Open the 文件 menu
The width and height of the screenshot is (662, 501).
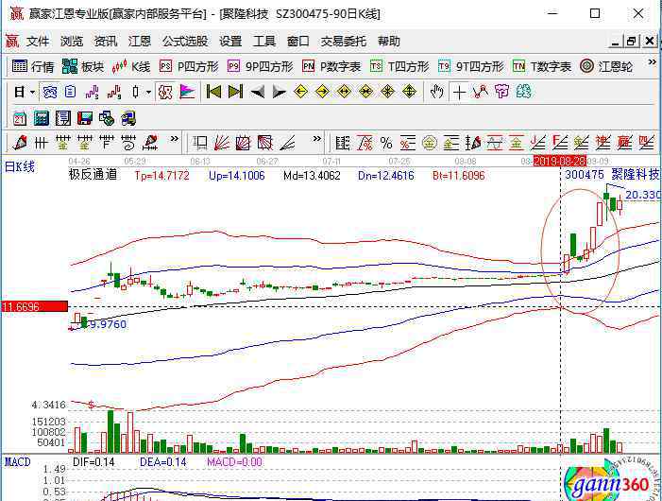38,42
